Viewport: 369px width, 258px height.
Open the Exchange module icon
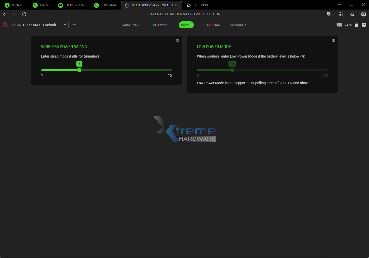[x=96, y=5]
